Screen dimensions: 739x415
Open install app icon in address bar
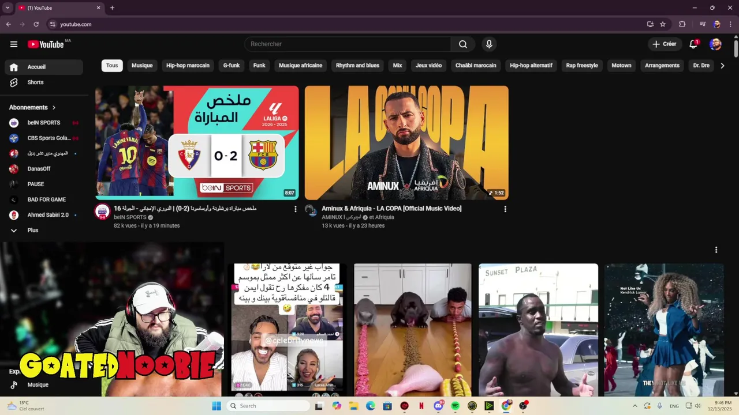point(650,24)
